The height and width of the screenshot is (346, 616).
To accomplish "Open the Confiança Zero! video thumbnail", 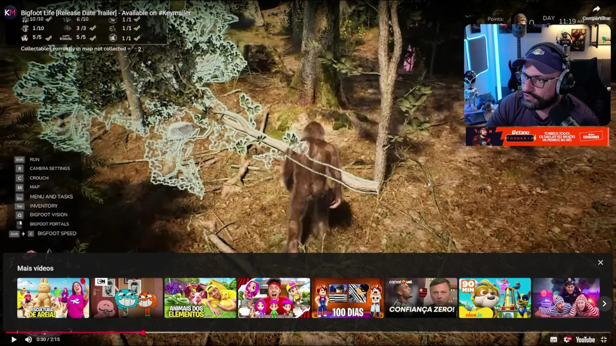I will 421,298.
